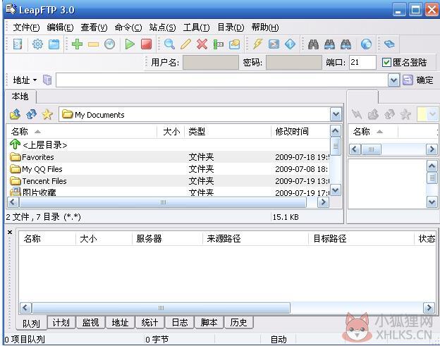Click the dark gray binoculars icon
Viewport: 440px width, 346px height.
[313, 44]
